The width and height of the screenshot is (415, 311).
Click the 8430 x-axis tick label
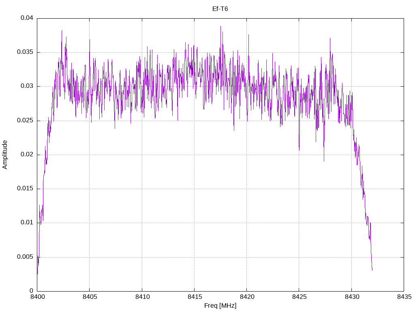[352, 297]
